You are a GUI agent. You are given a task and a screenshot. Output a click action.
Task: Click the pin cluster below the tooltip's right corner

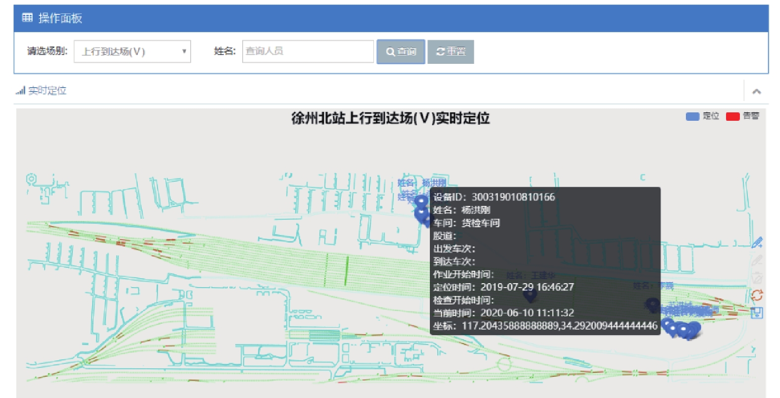pyautogui.click(x=683, y=330)
